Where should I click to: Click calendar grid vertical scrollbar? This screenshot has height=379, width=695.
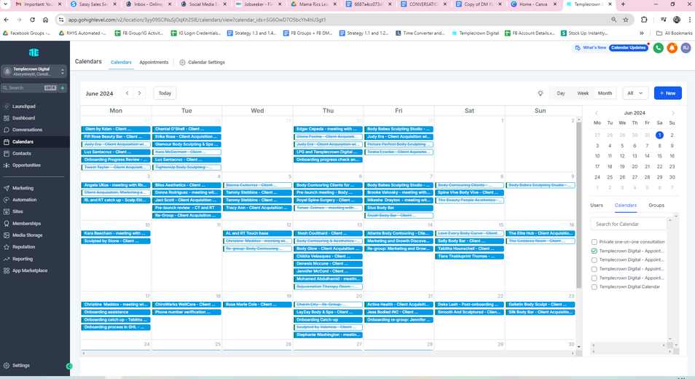pyautogui.click(x=578, y=204)
